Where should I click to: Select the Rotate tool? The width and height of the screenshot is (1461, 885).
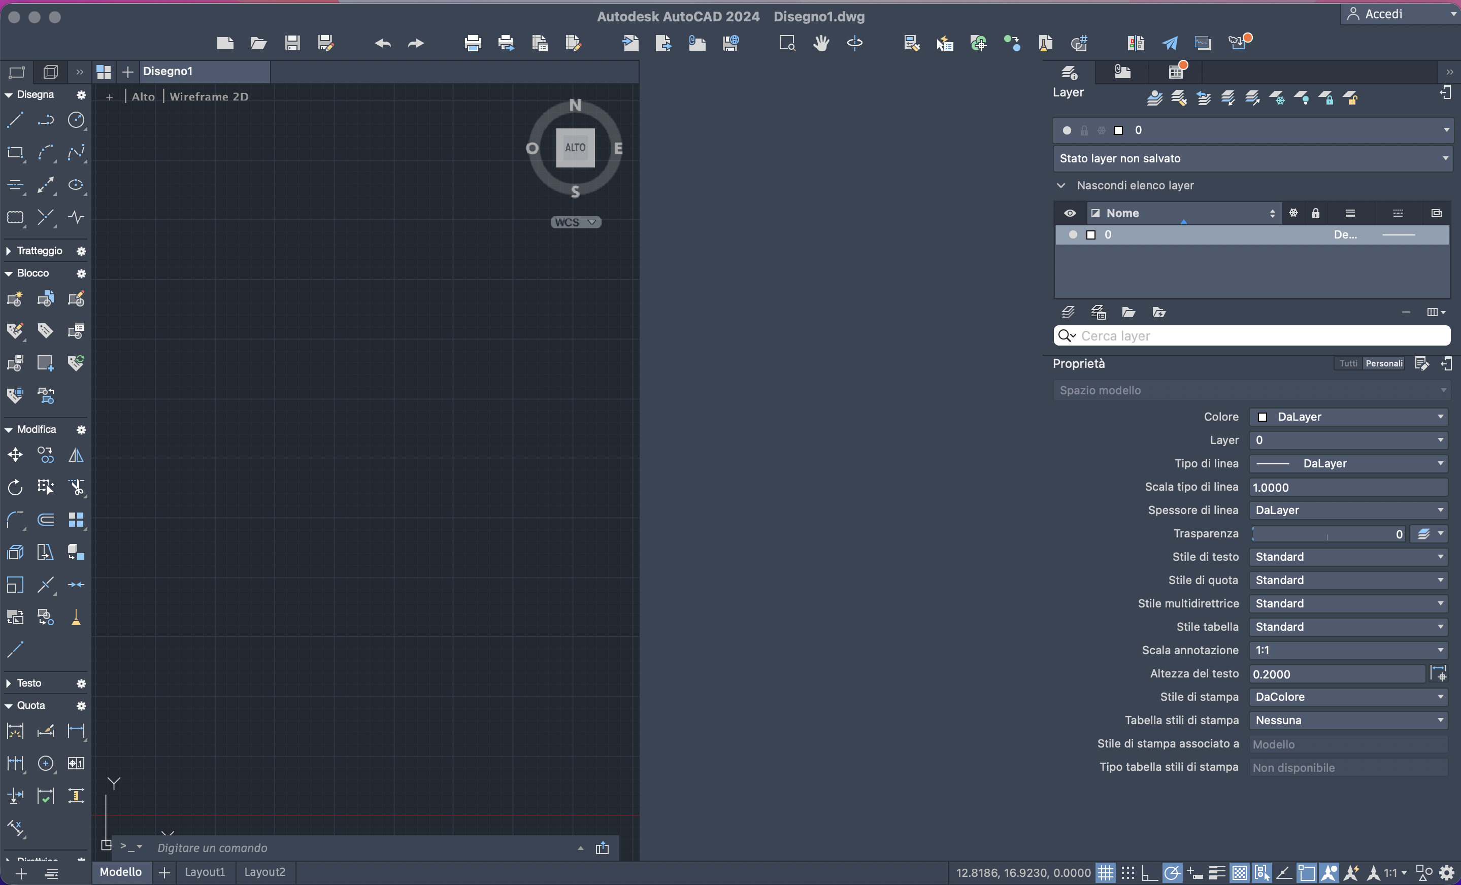pos(15,487)
